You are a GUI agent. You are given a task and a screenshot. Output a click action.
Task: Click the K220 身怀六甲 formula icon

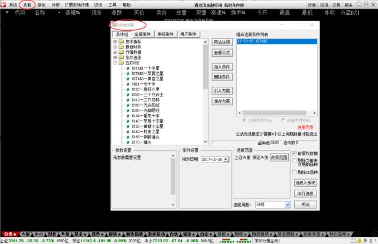[128, 89]
